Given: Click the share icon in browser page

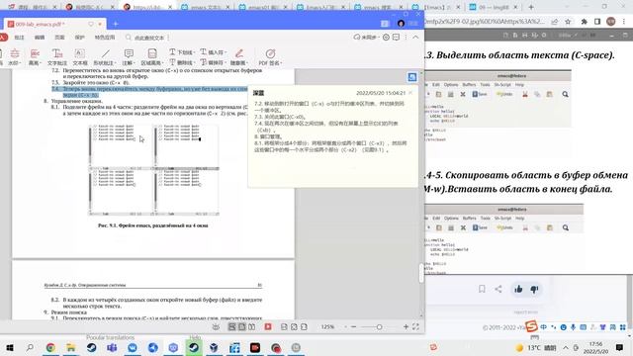Looking at the screenshot, I should pyautogui.click(x=498, y=289).
